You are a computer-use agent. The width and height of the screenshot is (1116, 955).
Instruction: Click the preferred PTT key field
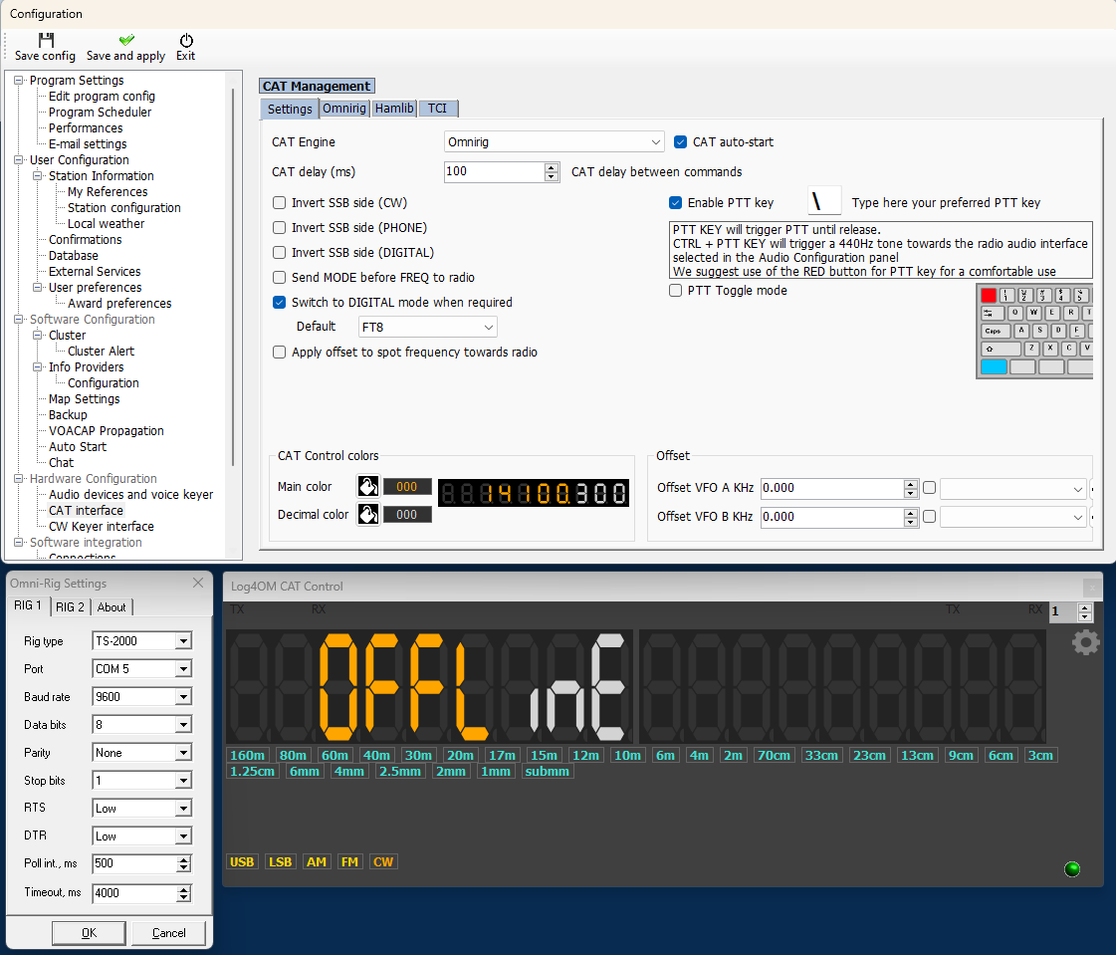[x=825, y=202]
